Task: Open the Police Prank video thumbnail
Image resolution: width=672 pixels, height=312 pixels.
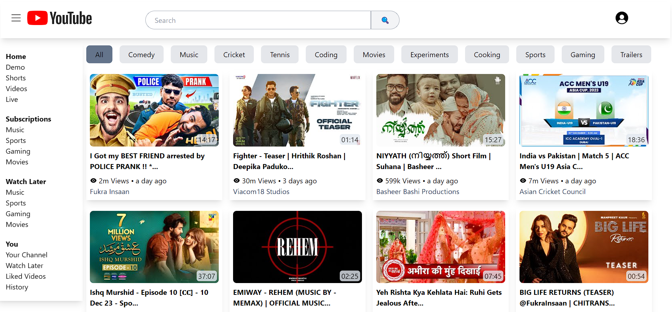Action: [x=154, y=110]
